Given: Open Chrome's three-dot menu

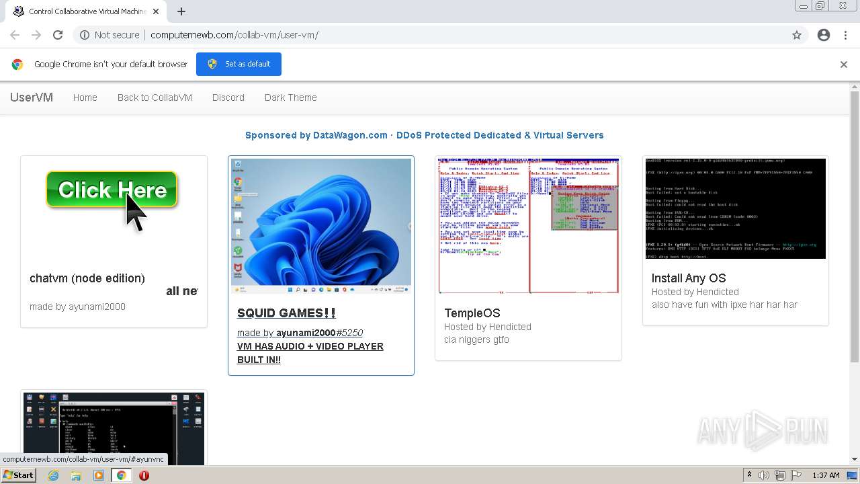Looking at the screenshot, I should [845, 35].
